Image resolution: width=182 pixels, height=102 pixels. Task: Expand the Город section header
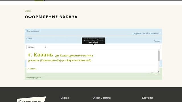30,39
